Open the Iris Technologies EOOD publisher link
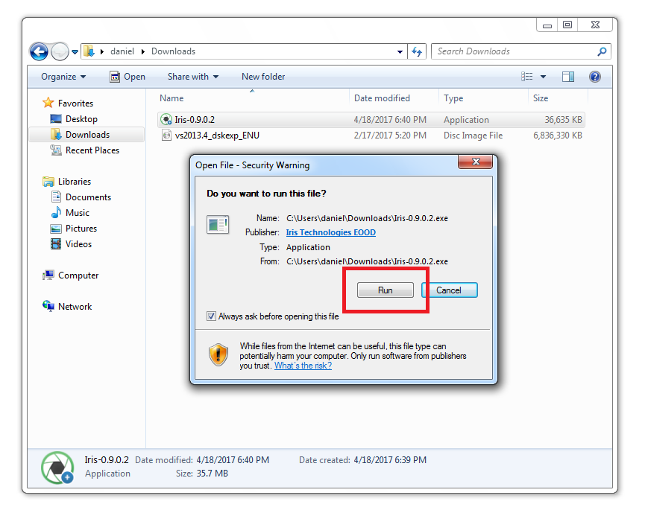The image size is (645, 513). (x=331, y=232)
